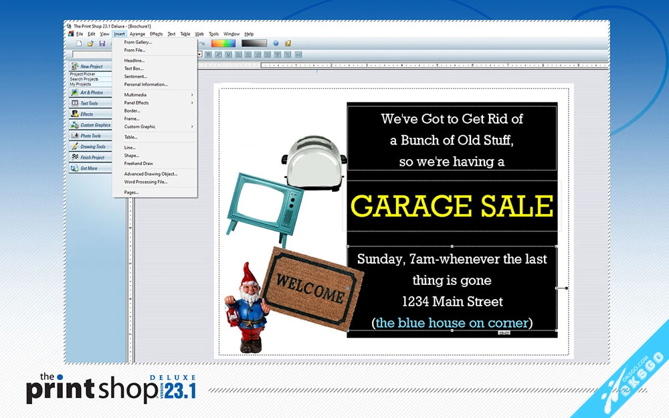
Task: Click the blue Help question mark icon
Action: point(276,43)
